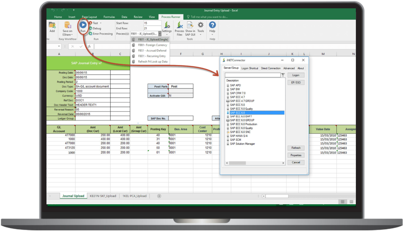This screenshot has height=232, width=403.
Task: Open the Page Layout ribbon tab
Action: pos(89,17)
